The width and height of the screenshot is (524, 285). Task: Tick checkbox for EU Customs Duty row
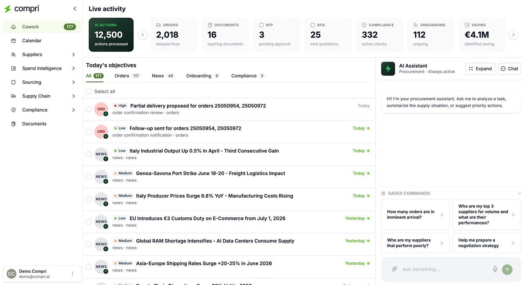(x=89, y=222)
